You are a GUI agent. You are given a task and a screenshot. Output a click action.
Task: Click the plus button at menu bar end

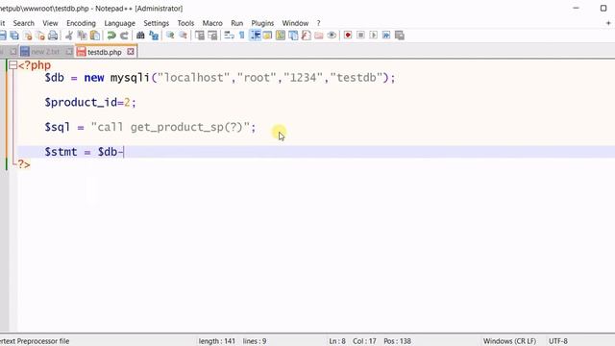608,23
